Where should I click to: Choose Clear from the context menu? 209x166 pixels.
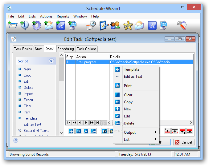[x=136, y=95]
